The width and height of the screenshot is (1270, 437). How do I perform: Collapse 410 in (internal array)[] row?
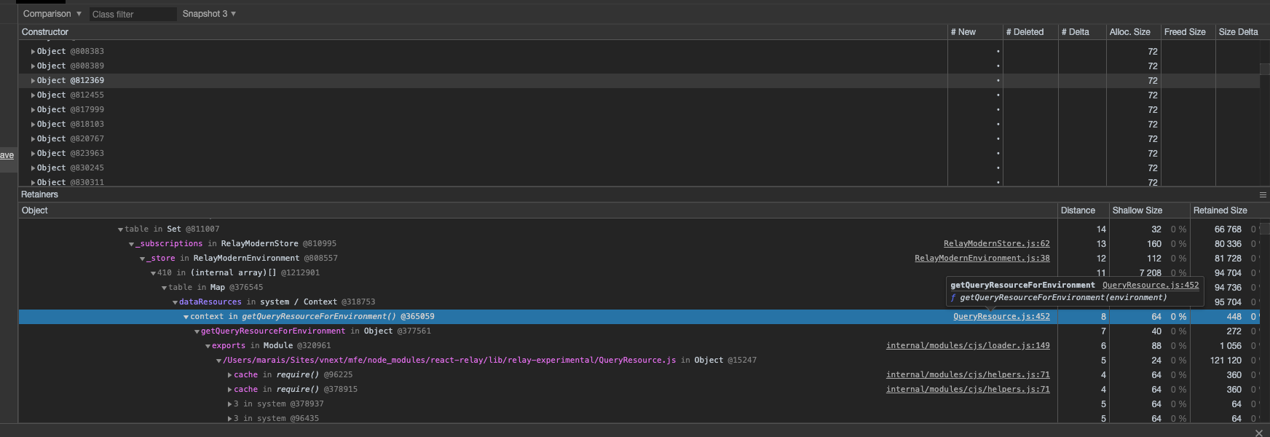pos(153,273)
